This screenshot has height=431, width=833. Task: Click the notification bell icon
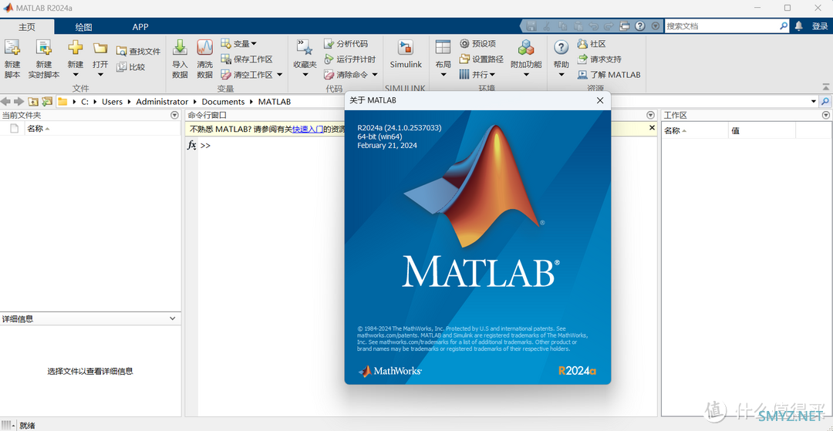coord(798,25)
